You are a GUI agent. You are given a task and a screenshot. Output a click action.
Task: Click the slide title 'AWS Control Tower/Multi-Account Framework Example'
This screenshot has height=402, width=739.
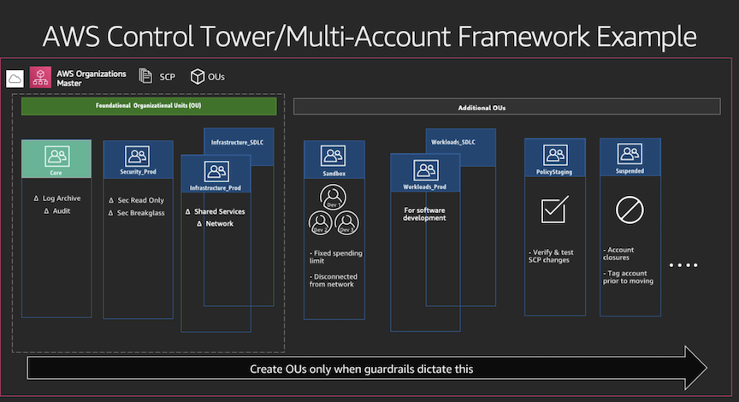369,36
